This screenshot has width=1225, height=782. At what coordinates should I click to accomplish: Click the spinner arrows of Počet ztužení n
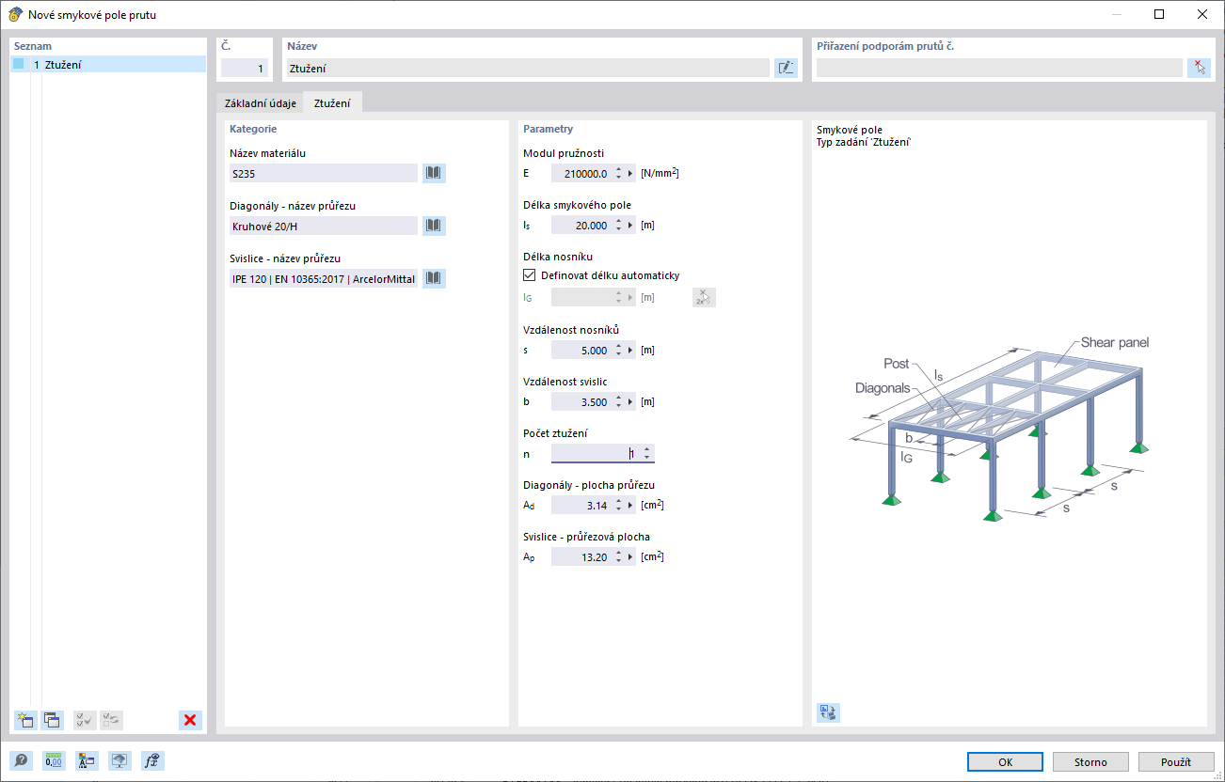646,454
